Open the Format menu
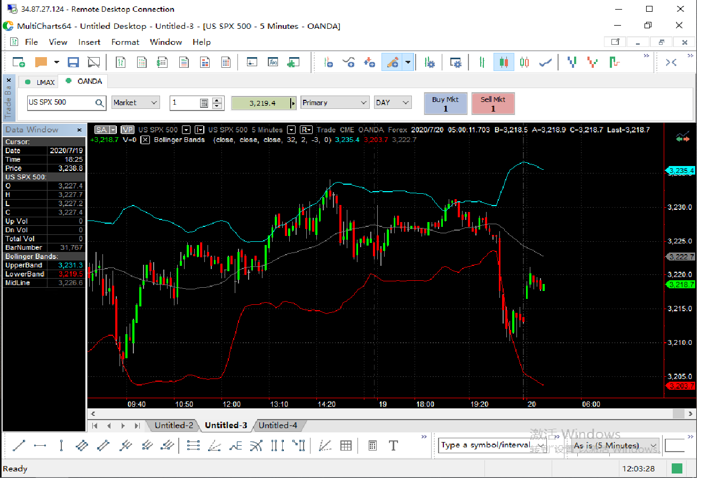Screen dimensions: 724x497 click(x=125, y=42)
